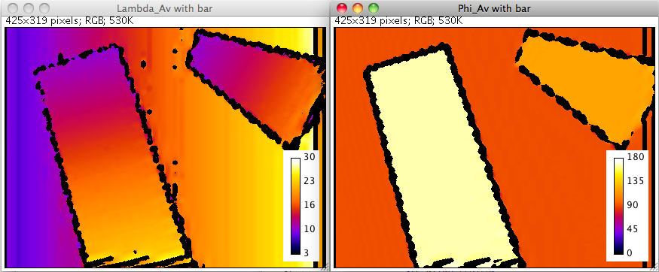659x272 pixels.
Task: Click the value 30 on Lambda_Av bar
Action: 310,158
